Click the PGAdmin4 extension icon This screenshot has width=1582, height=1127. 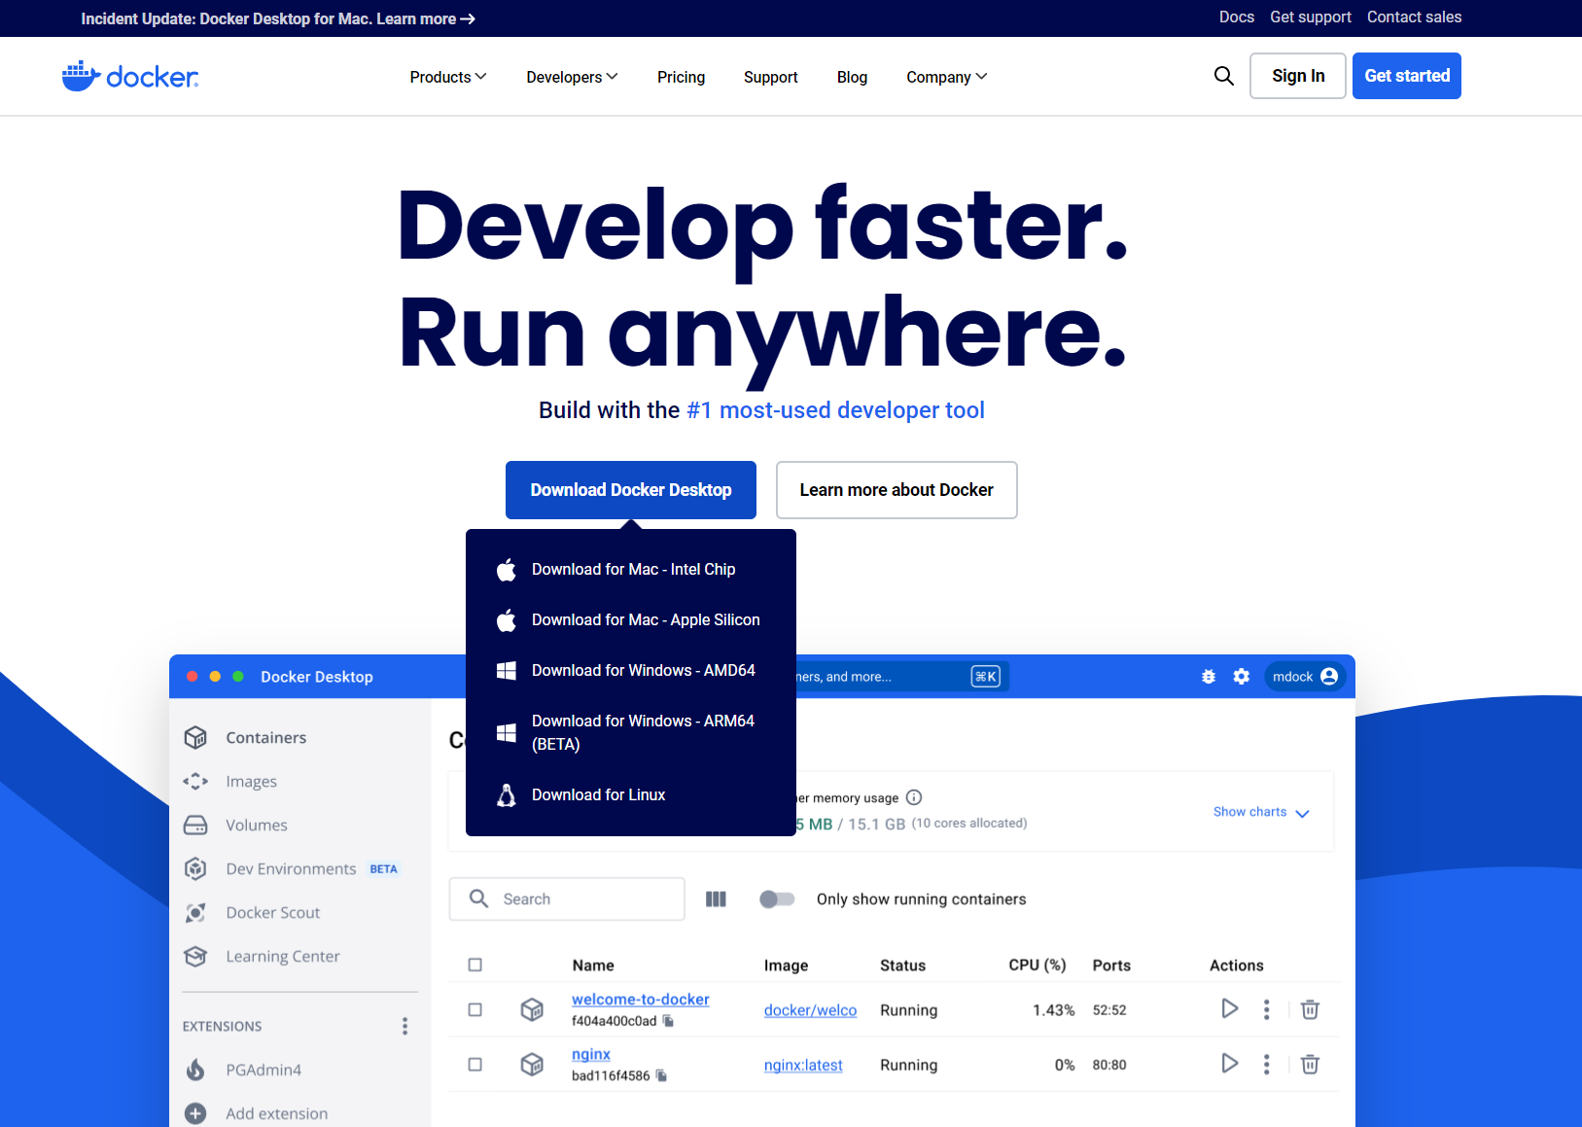point(195,1070)
